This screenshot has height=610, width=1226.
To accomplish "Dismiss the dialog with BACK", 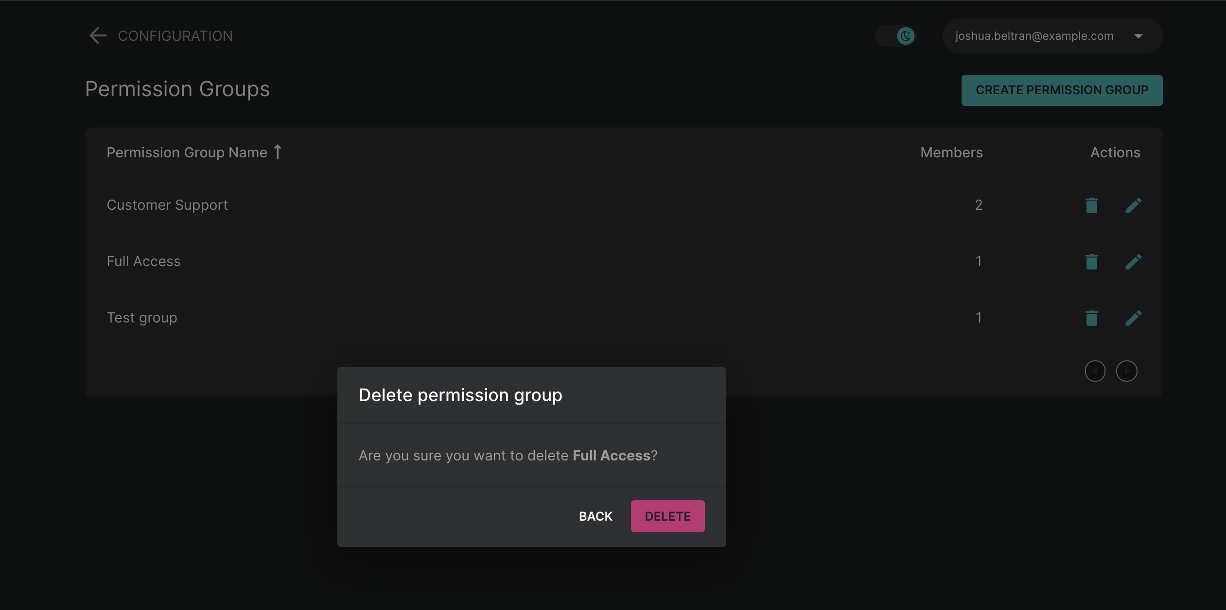I will (595, 516).
